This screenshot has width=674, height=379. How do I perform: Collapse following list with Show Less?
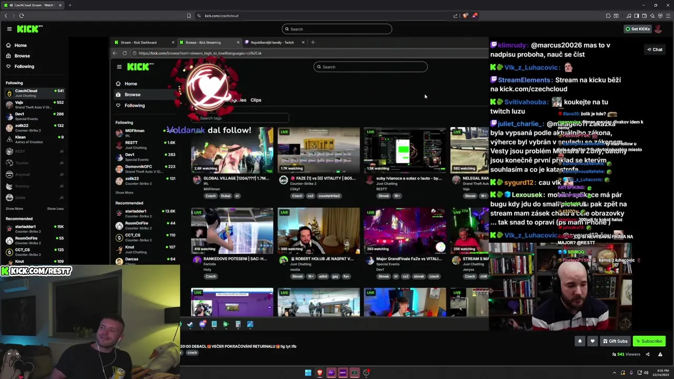55,208
